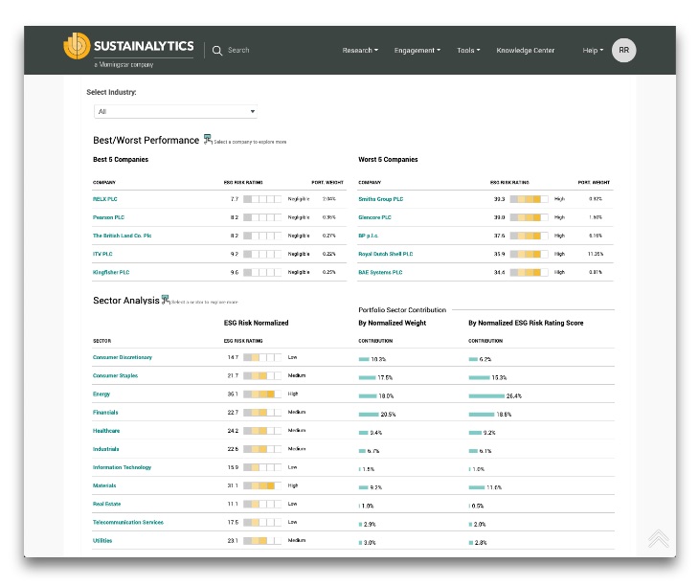Image resolution: width=699 pixels, height=586 pixels.
Task: Open the RR user avatar menu
Action: [623, 51]
